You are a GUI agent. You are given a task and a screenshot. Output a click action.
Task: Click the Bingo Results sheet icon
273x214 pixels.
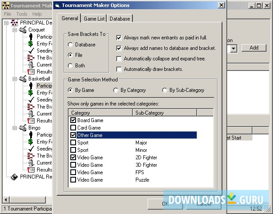point(31,170)
